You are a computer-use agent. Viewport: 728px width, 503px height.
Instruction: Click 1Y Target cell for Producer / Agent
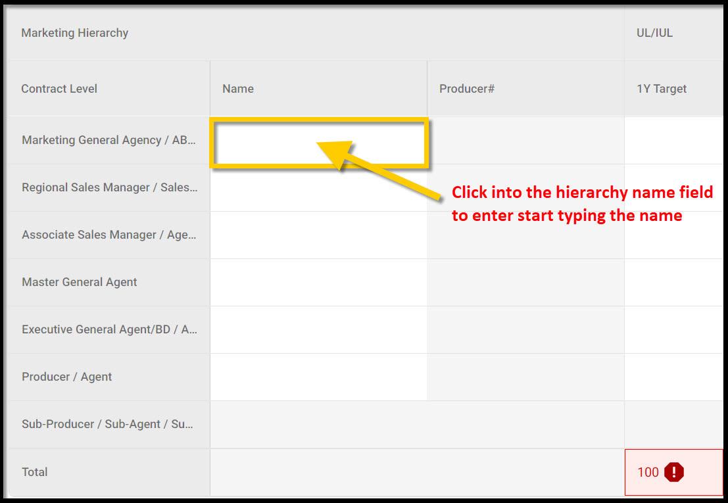coord(673,377)
